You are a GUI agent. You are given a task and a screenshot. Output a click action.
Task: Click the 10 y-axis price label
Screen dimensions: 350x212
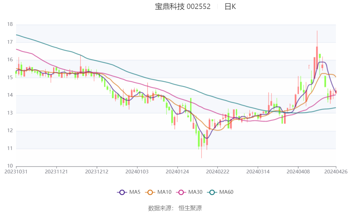click(10, 166)
